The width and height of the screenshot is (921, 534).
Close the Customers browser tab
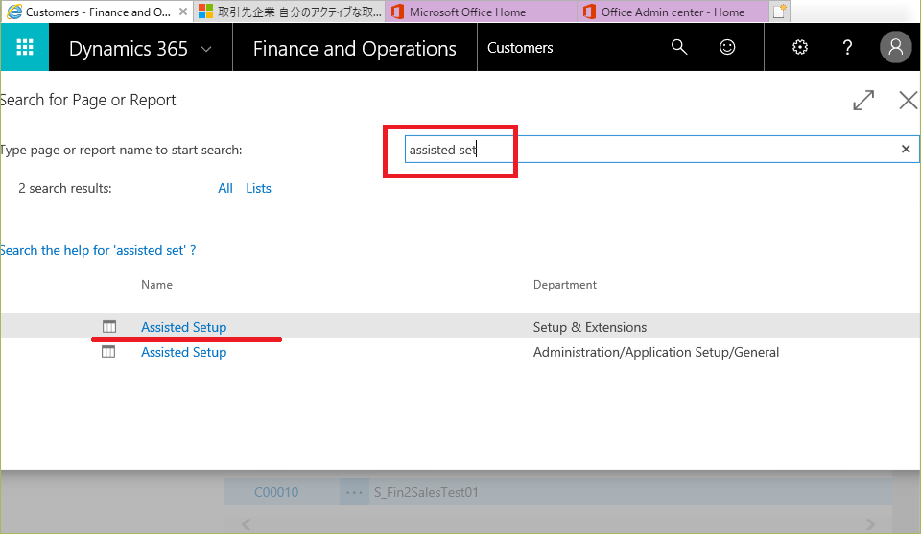point(183,12)
